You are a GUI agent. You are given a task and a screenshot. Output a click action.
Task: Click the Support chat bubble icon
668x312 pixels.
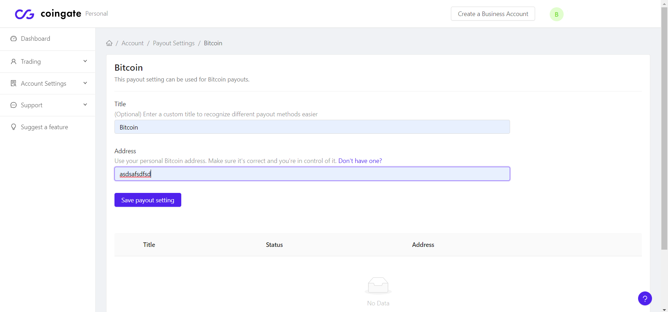click(14, 105)
